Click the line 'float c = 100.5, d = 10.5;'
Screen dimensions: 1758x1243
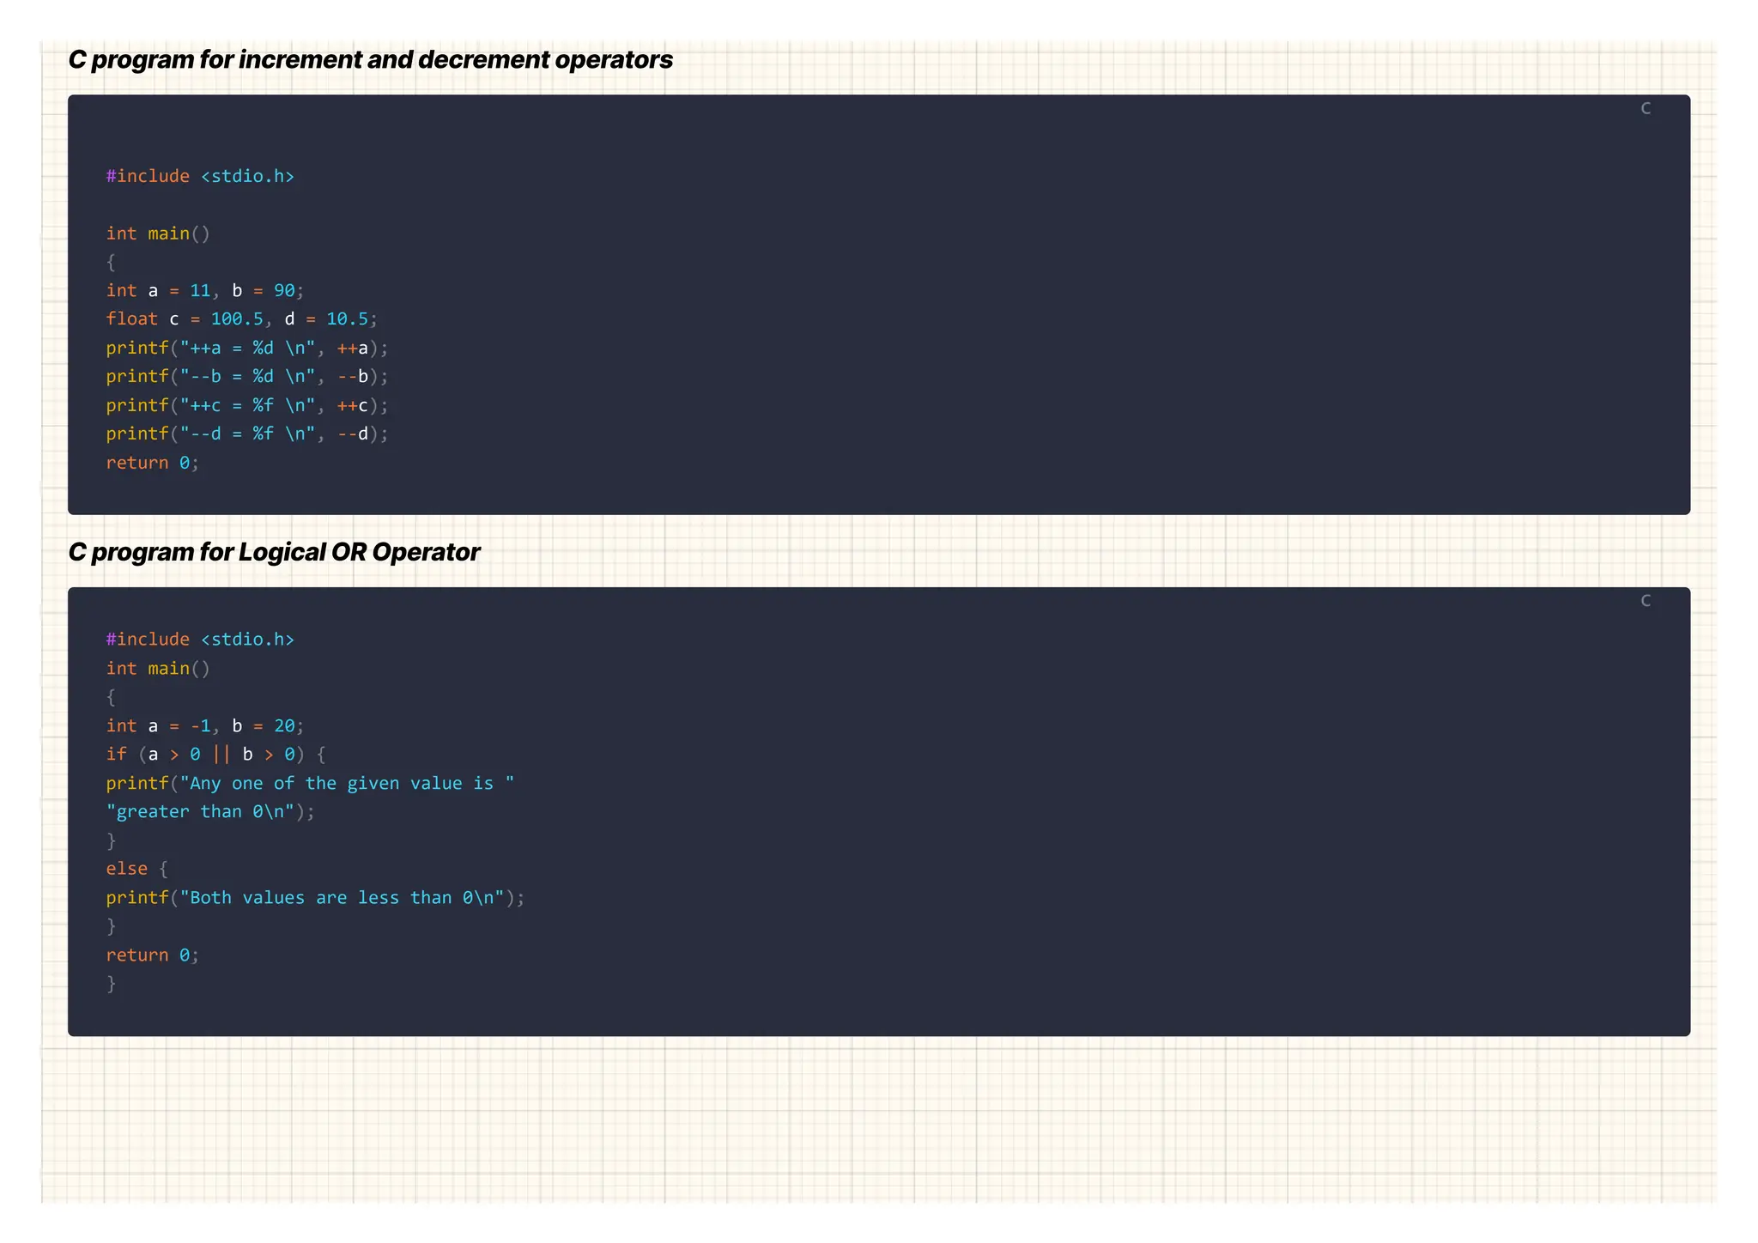pos(242,319)
